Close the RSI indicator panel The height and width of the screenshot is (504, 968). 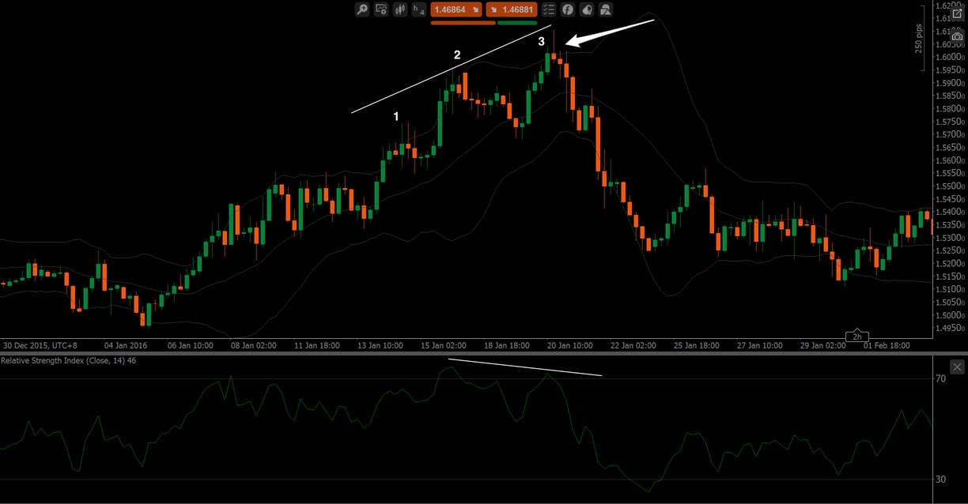pyautogui.click(x=957, y=367)
